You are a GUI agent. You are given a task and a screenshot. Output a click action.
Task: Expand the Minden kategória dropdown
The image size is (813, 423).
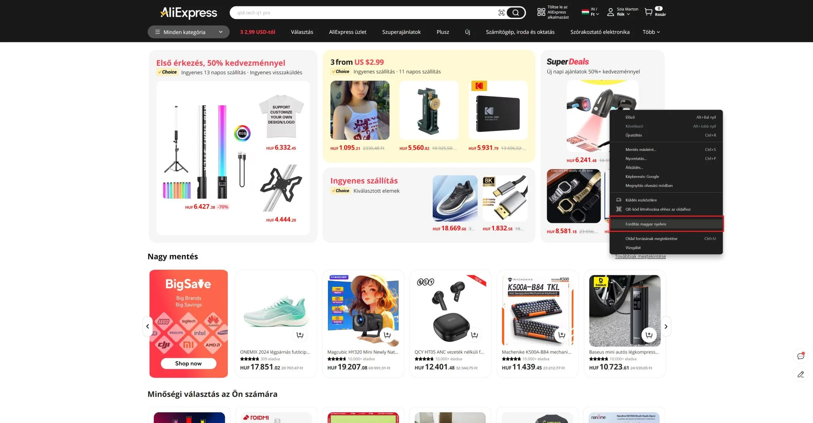click(x=189, y=32)
